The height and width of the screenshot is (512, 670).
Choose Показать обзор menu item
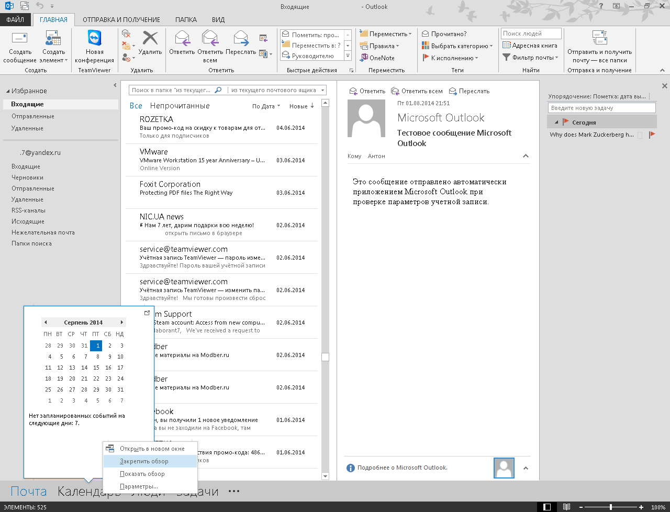pos(150,474)
